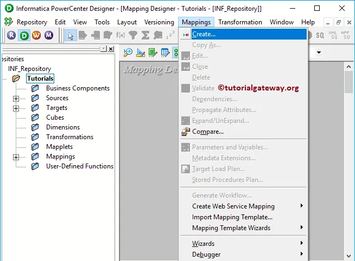Screen dimensions: 355x261
Task: Click the toolbar icon right of the pointer
Action: click(x=83, y=35)
